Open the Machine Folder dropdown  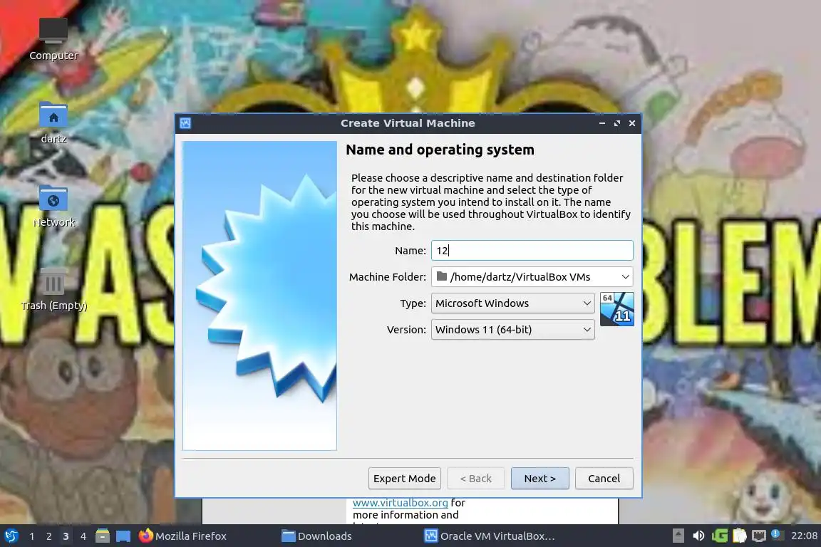tap(532, 276)
